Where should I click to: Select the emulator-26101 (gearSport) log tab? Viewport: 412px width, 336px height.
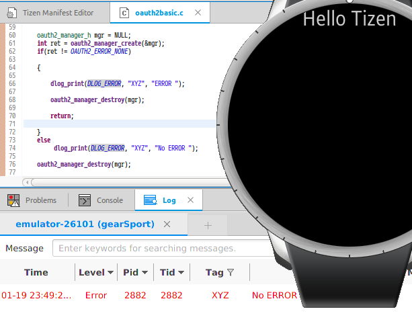click(85, 224)
